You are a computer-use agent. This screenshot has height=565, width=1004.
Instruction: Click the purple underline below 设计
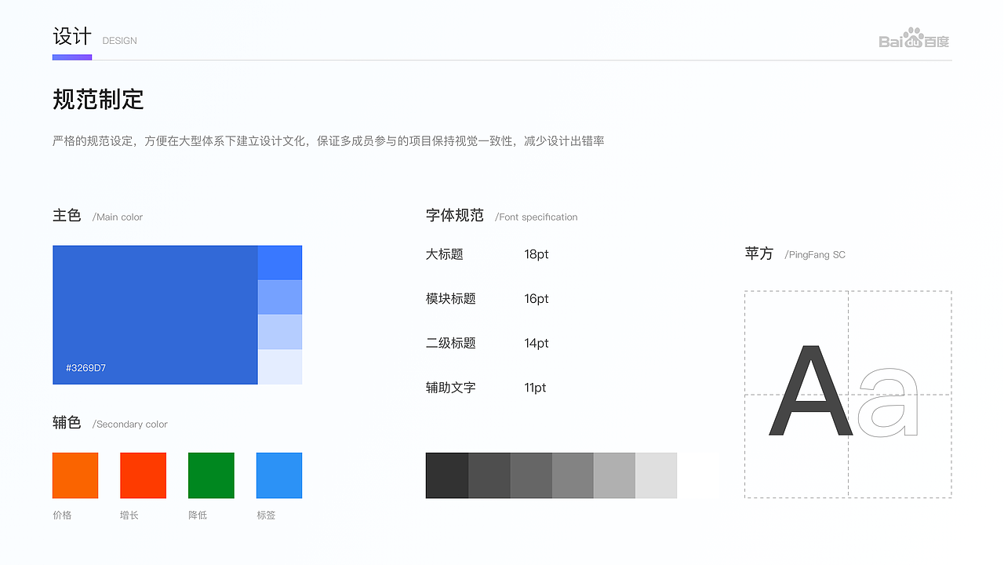(x=71, y=56)
